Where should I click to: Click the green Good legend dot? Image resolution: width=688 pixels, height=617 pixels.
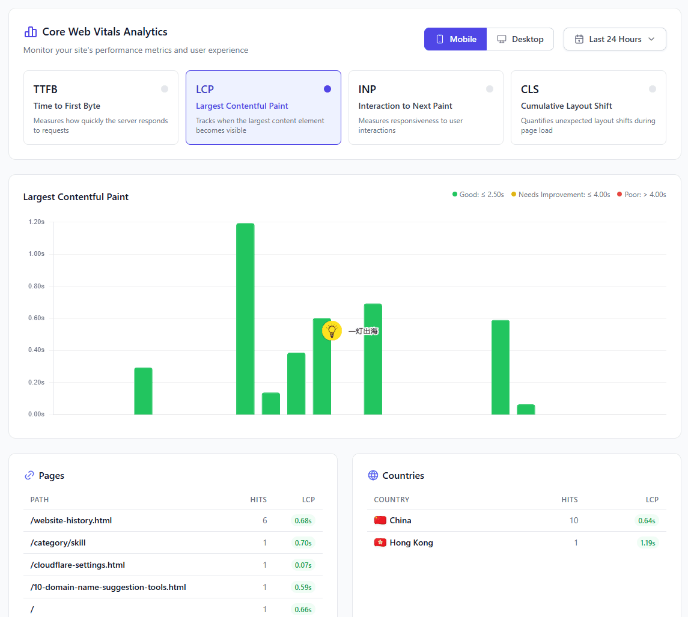click(455, 194)
